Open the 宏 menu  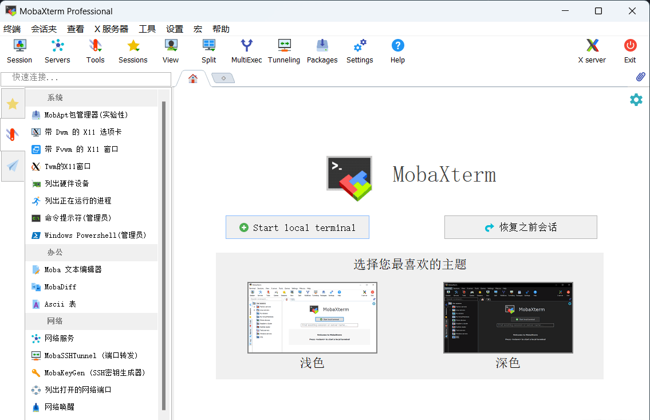click(198, 29)
